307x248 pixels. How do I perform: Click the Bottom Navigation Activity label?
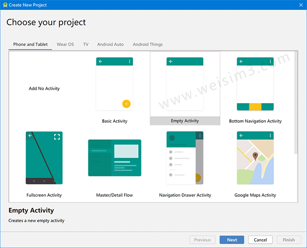click(255, 121)
